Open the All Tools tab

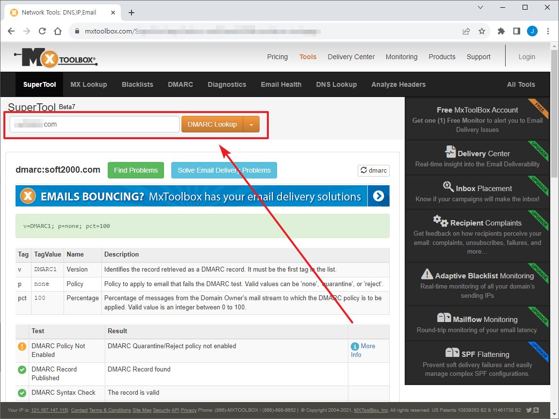[x=521, y=84]
